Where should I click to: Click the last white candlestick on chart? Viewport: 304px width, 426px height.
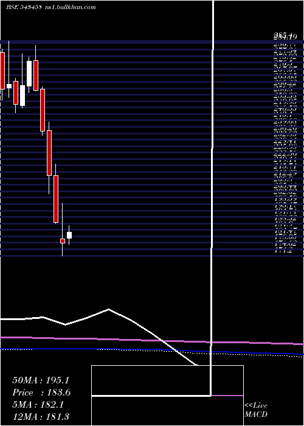[x=69, y=235]
